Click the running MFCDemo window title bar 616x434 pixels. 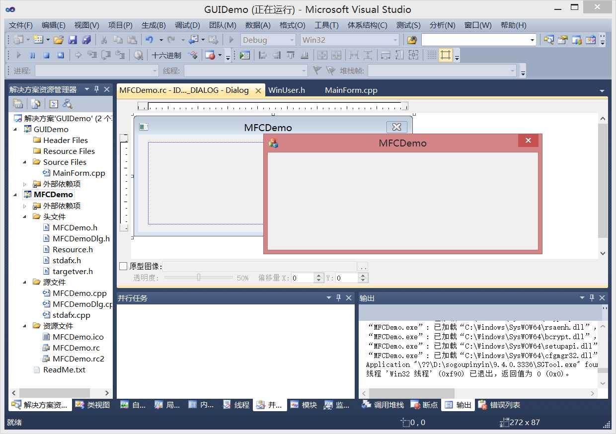[x=402, y=143]
